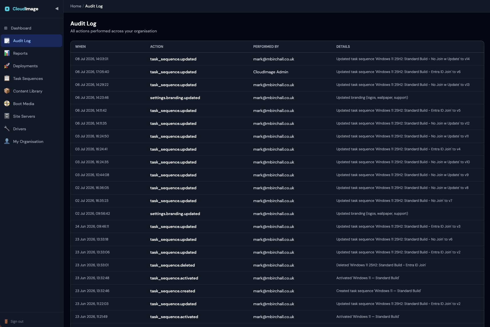Click task_sequence.activated at 23 Jun 11:21:49
The width and height of the screenshot is (490, 327).
point(174,317)
